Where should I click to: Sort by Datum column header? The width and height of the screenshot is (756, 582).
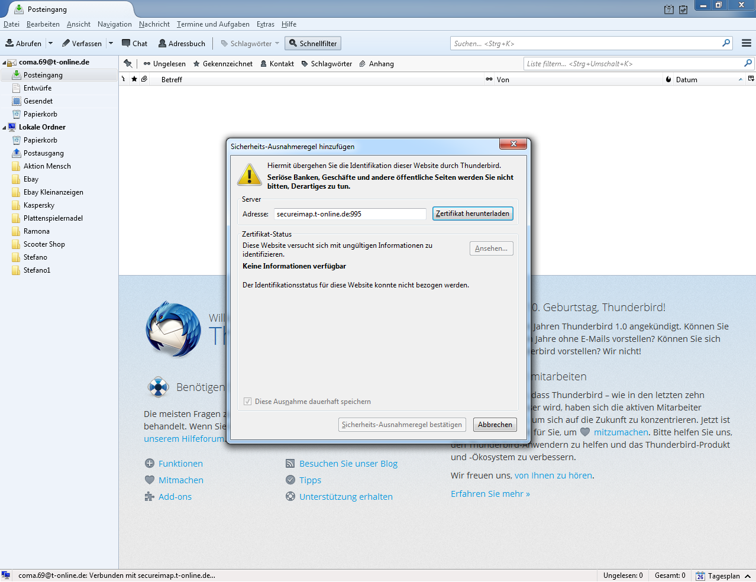[x=709, y=79]
